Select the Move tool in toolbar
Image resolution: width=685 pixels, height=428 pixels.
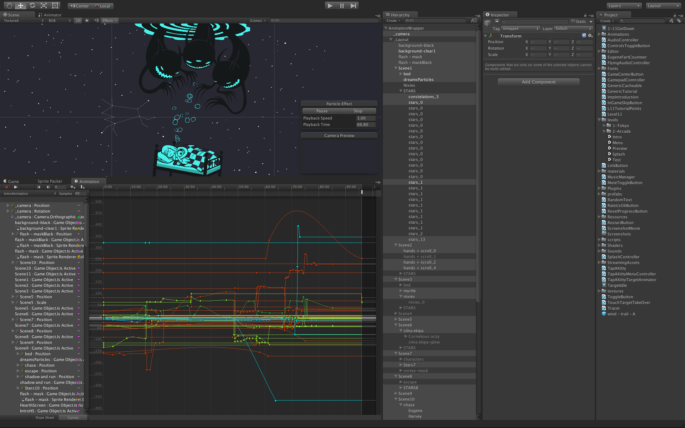click(21, 5)
